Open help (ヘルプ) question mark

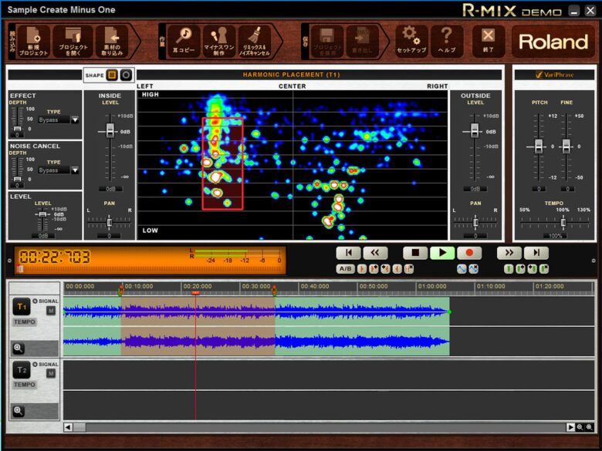click(x=447, y=42)
